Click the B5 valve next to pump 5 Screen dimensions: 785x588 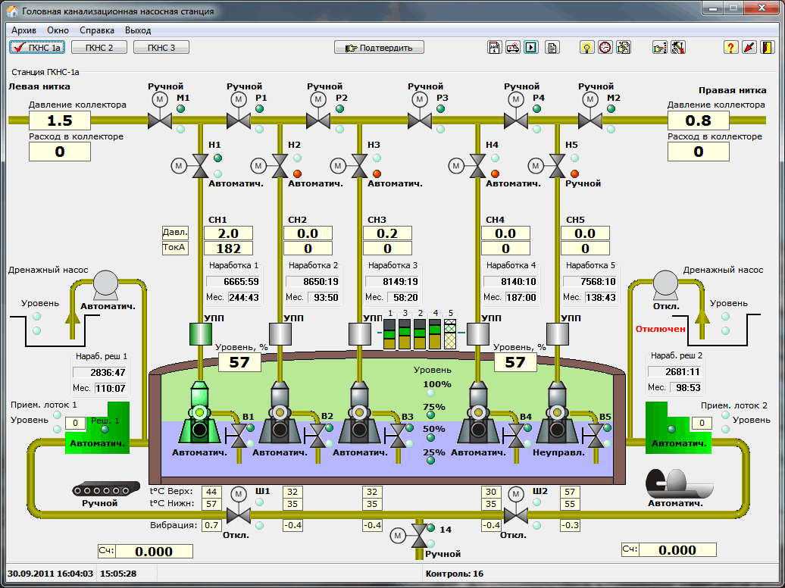596,436
